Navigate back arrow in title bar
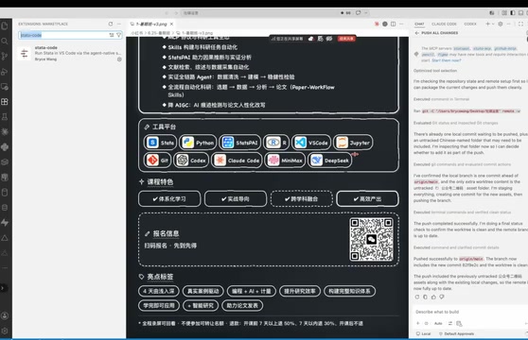This screenshot has height=340, width=528. pyautogui.click(x=167, y=13)
